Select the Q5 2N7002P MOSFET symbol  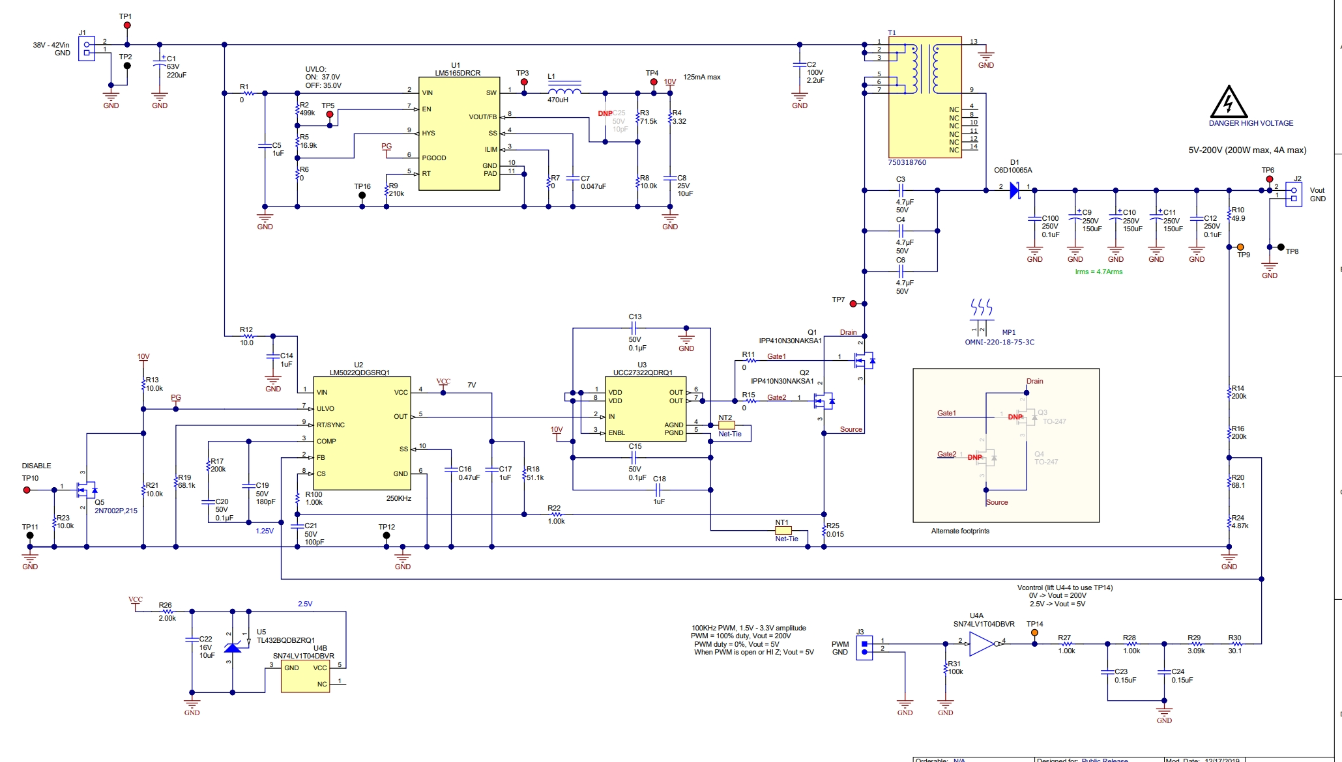tap(86, 489)
